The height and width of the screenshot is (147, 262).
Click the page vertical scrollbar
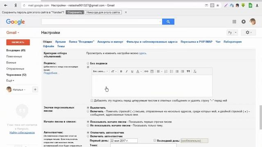(x=260, y=117)
